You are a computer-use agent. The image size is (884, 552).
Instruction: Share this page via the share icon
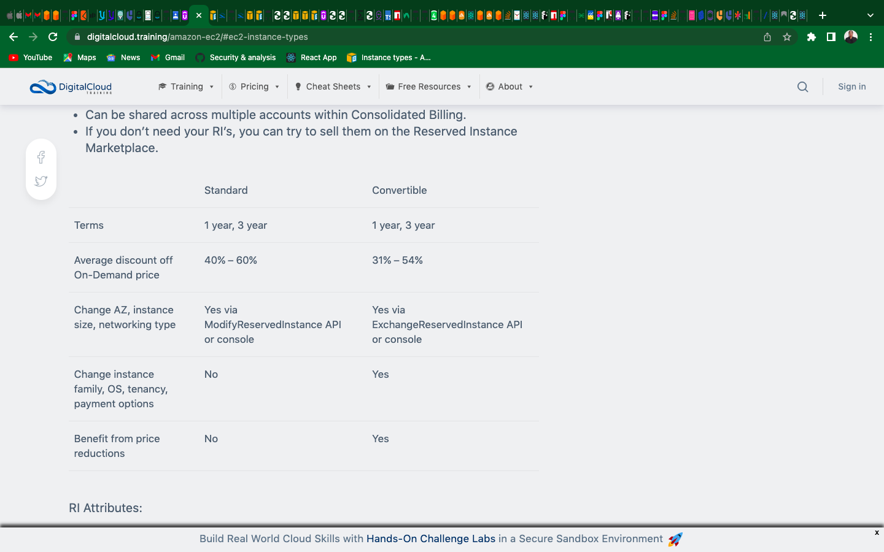(x=767, y=37)
